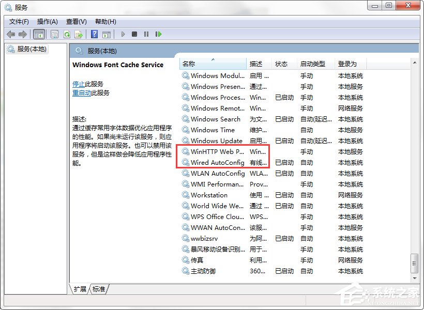Open the 文件(F) menu
424x310 pixels.
tap(19, 22)
